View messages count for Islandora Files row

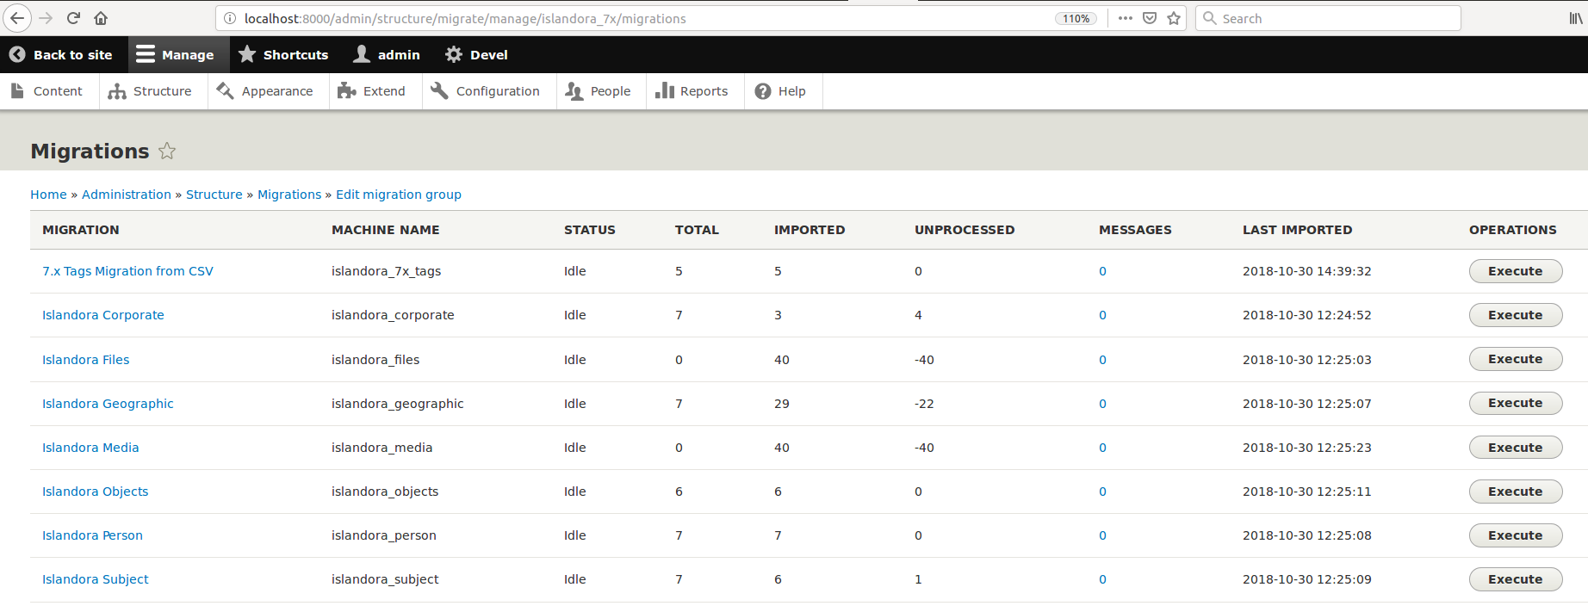(x=1102, y=360)
